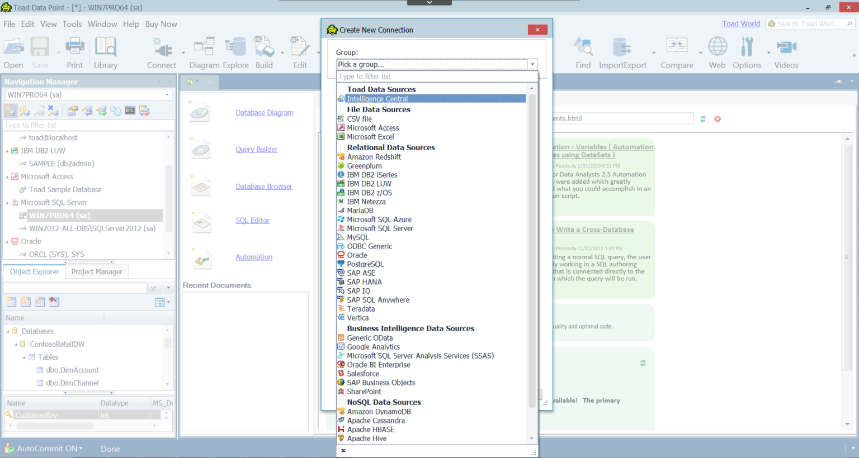Open the Find tool from the toolbar
Image resolution: width=859 pixels, height=458 pixels.
click(x=583, y=51)
